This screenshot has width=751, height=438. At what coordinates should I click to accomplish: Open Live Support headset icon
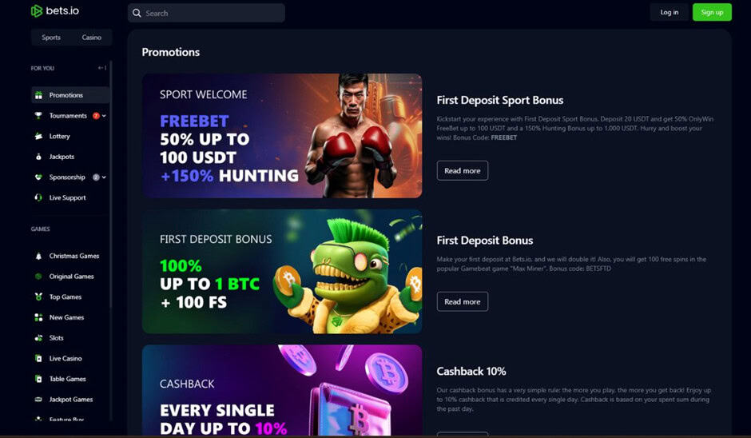[x=39, y=197]
